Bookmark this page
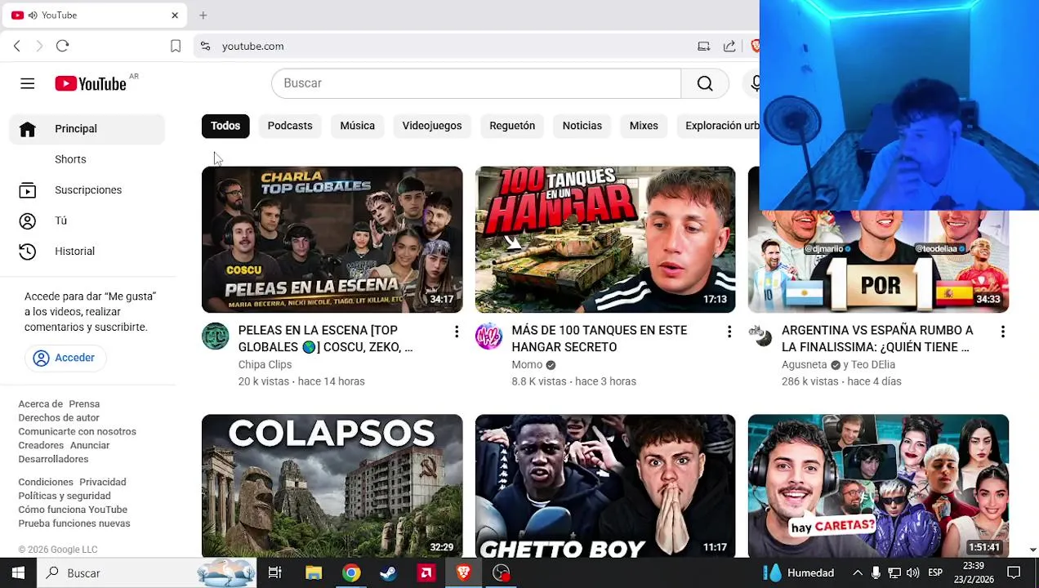Screen dimensions: 1039x588 (175, 47)
